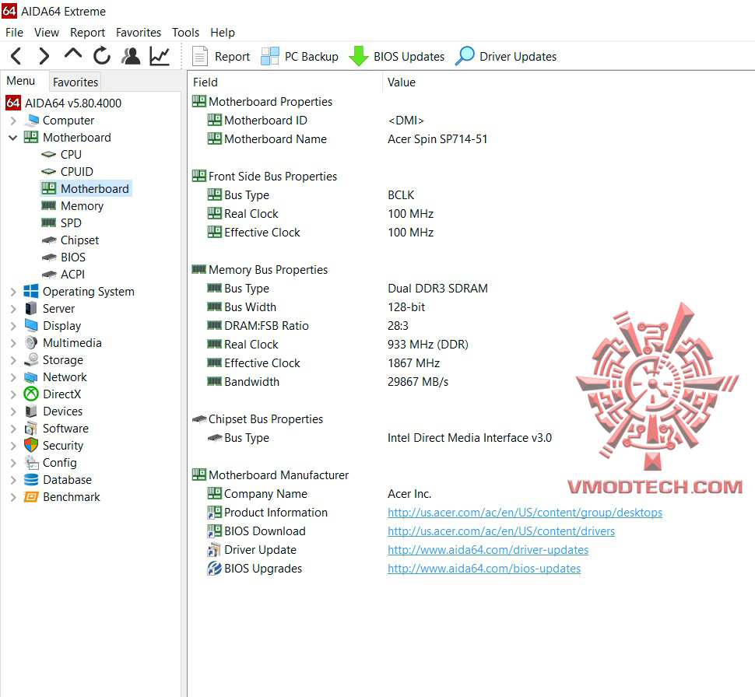Select SPD in the tree
The image size is (755, 697).
[71, 222]
